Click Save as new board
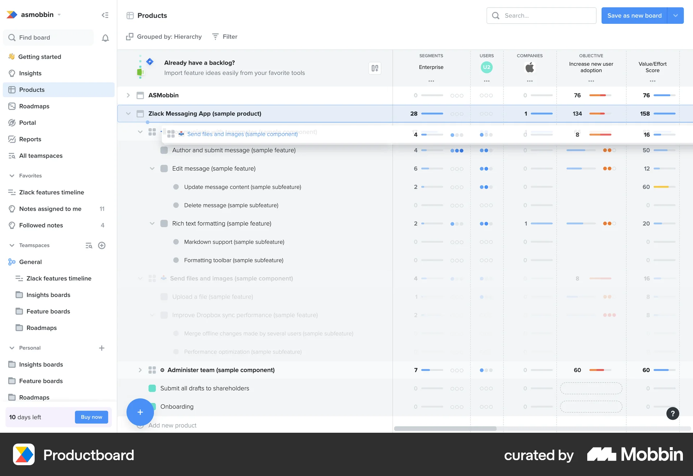The image size is (693, 476). pos(634,16)
